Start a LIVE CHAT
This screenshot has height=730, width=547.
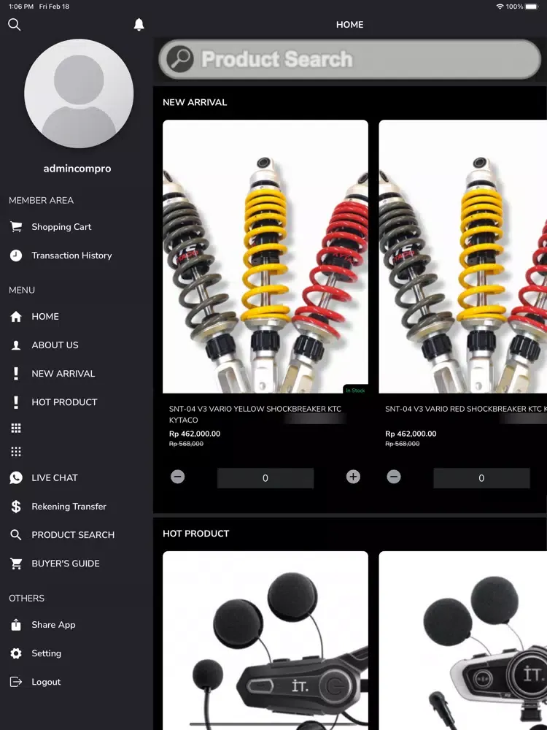coord(55,477)
